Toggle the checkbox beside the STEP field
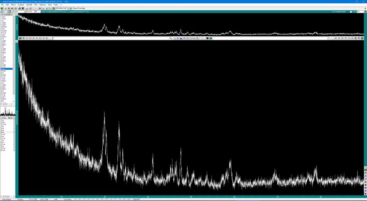 pyautogui.click(x=351, y=12)
